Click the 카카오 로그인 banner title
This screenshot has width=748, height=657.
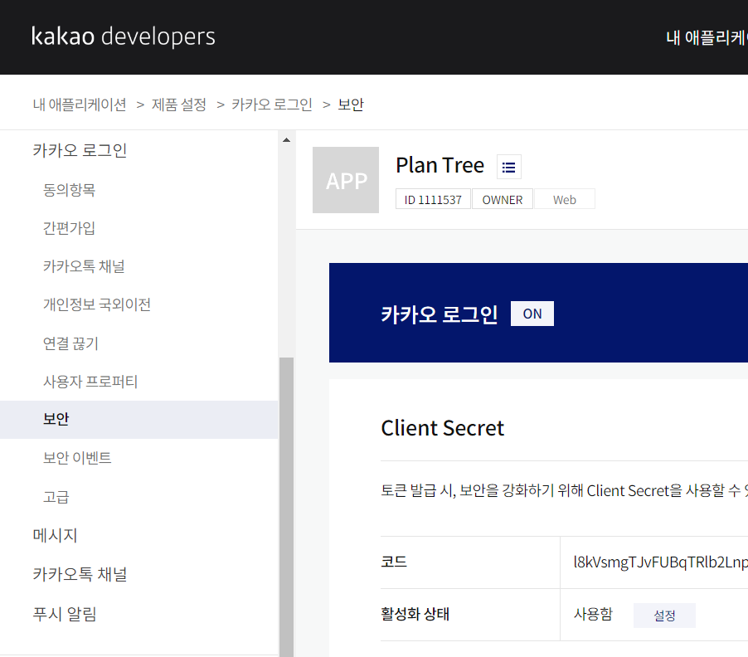440,314
